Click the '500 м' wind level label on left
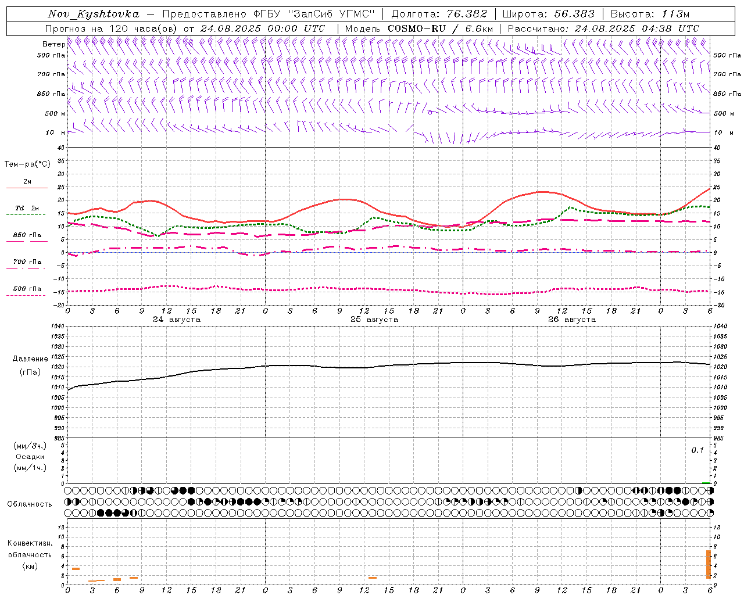Screen dimensions: 744x595 tap(55, 113)
